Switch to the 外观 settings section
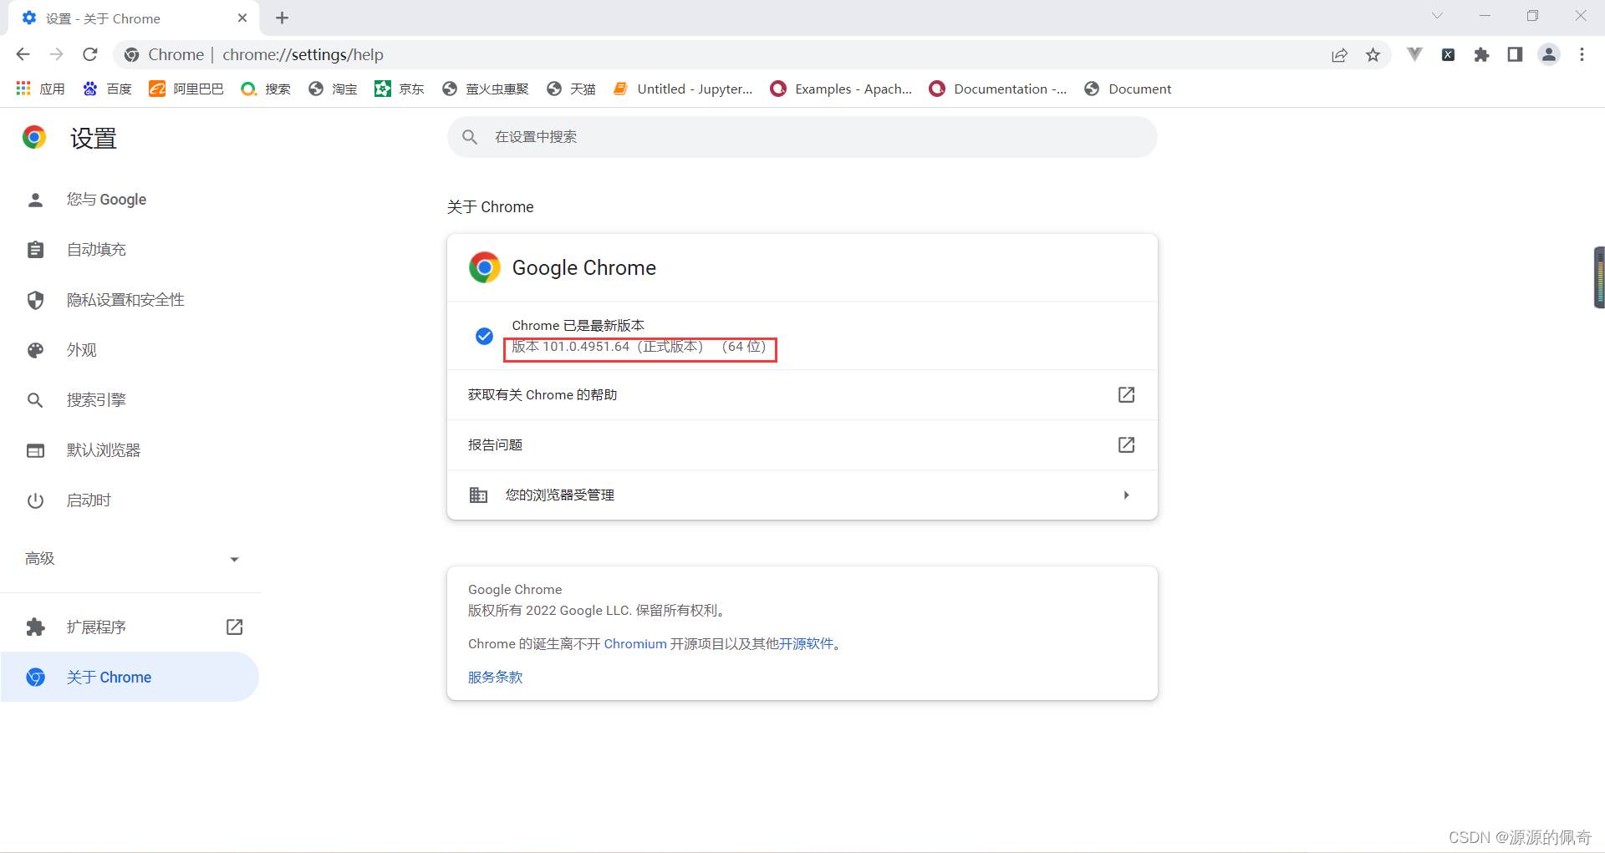The height and width of the screenshot is (853, 1605). tap(82, 349)
